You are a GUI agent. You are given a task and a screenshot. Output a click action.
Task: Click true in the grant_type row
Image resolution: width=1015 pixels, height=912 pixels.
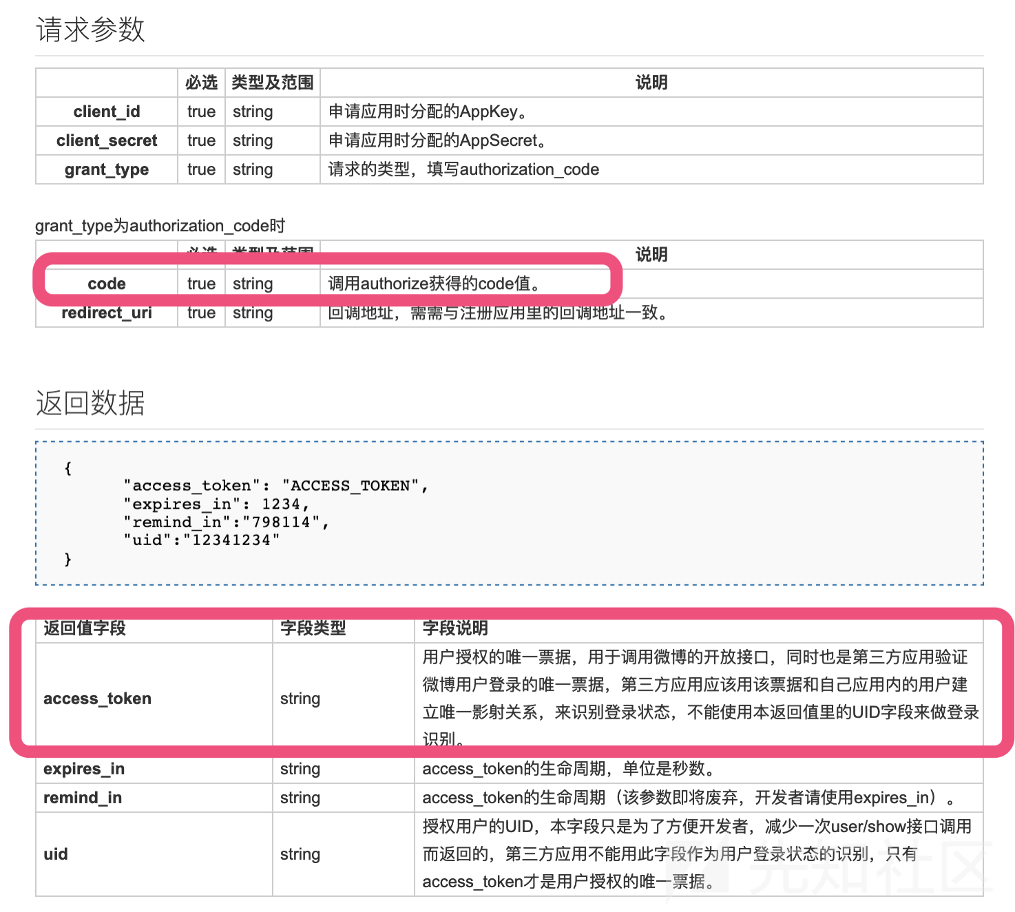coord(201,169)
